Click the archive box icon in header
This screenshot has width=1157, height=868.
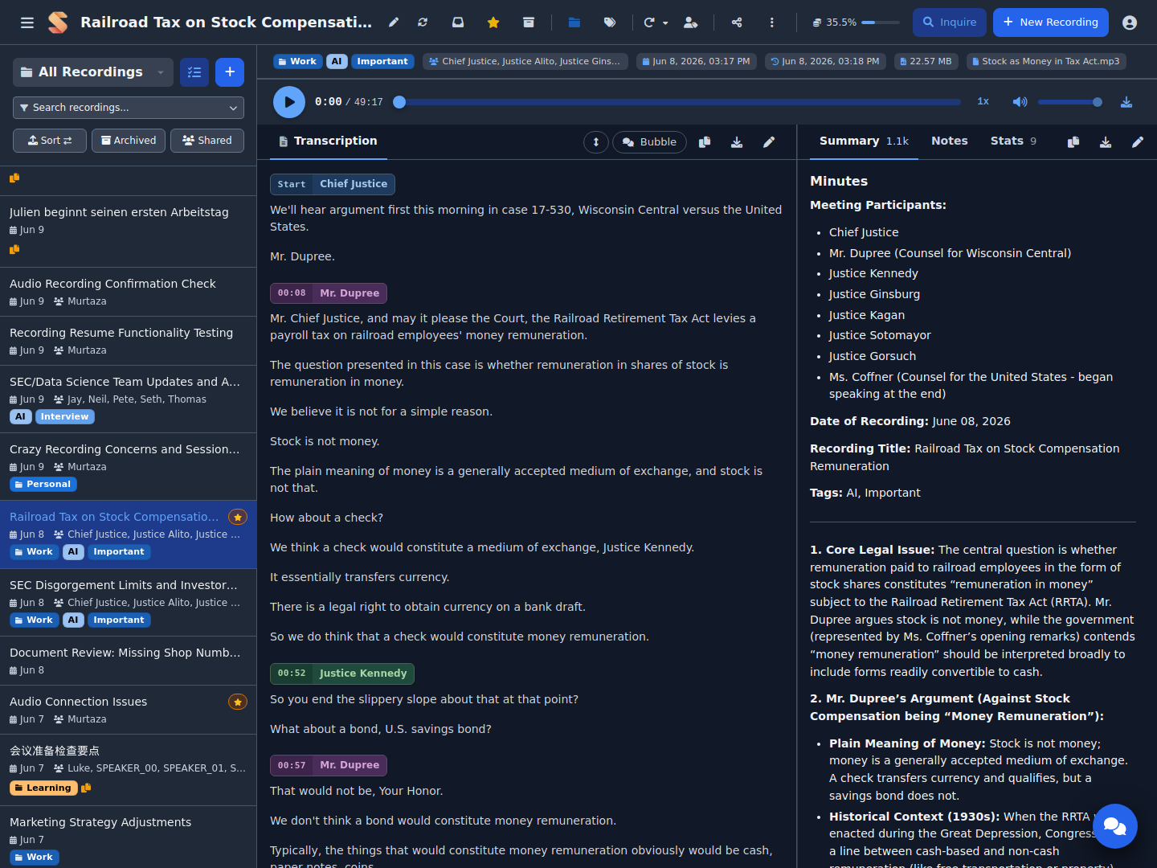pyautogui.click(x=529, y=23)
